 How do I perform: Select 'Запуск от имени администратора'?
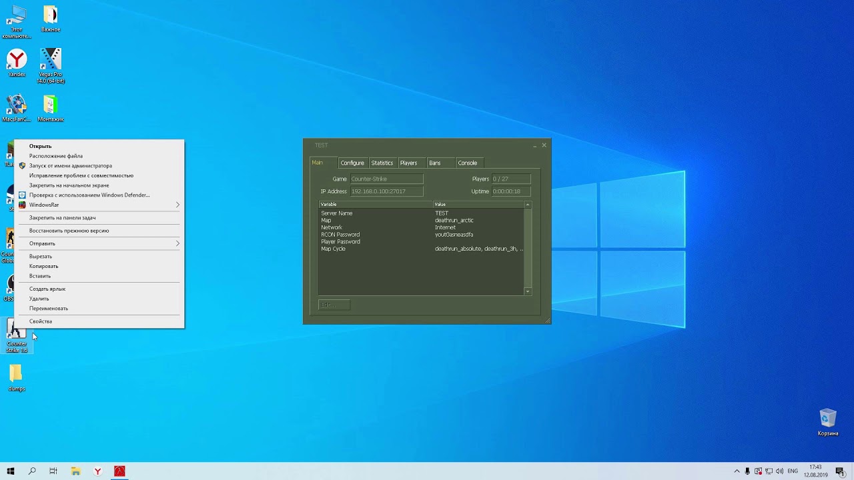coord(99,165)
